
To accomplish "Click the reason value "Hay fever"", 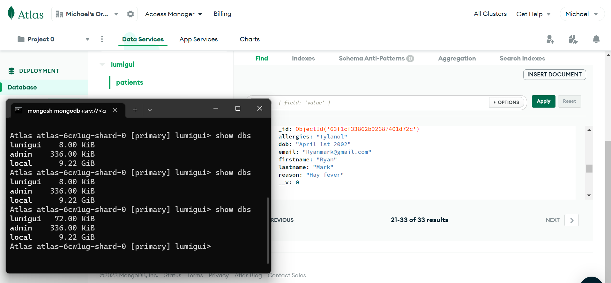I will click(325, 175).
